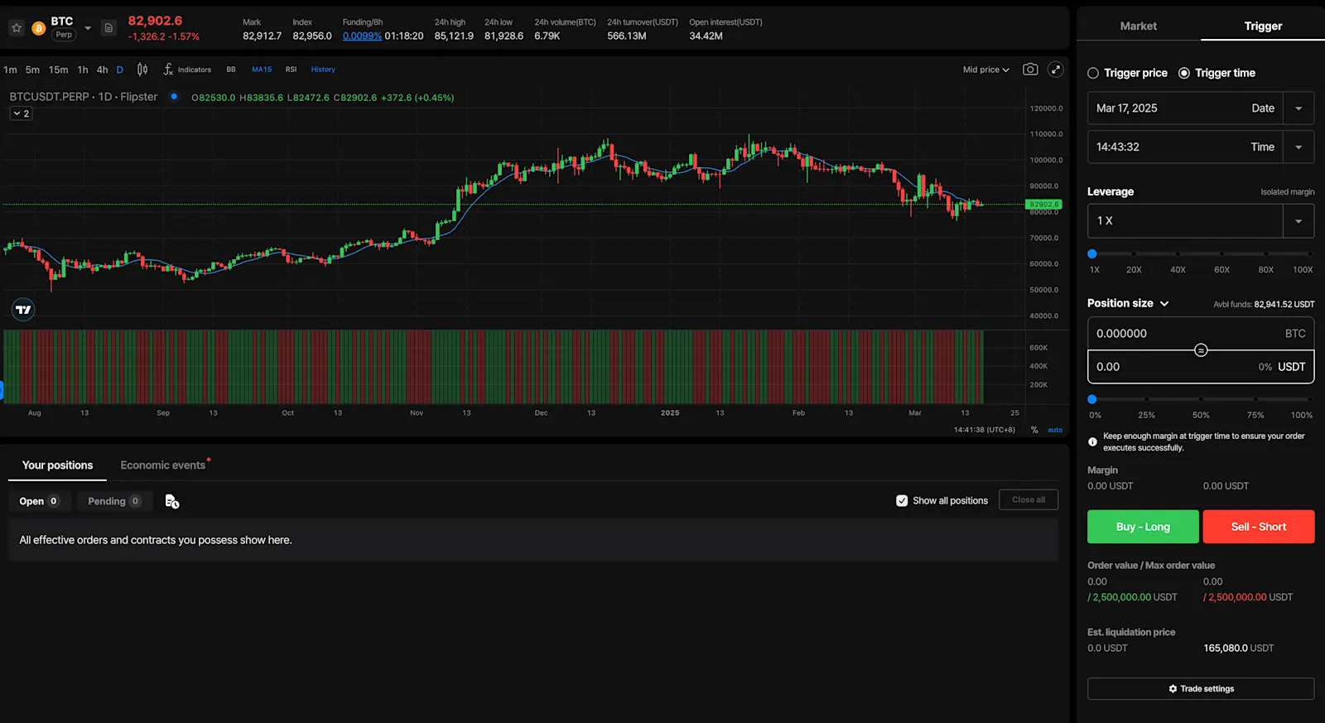Focus the USDT position size field
The image size is (1325, 723).
1201,367
